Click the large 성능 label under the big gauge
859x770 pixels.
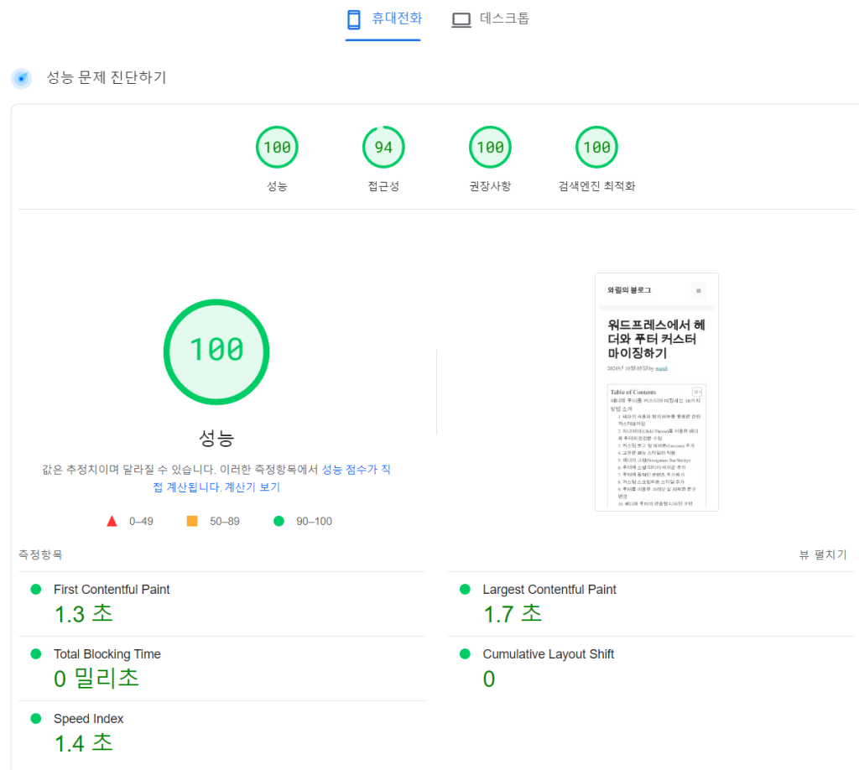tap(216, 438)
